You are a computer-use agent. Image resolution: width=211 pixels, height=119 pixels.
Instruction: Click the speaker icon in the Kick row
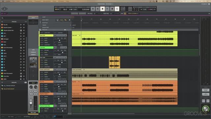tap(21, 45)
